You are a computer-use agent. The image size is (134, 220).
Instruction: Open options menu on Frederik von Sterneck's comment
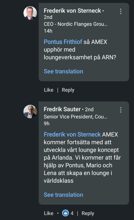tap(121, 11)
